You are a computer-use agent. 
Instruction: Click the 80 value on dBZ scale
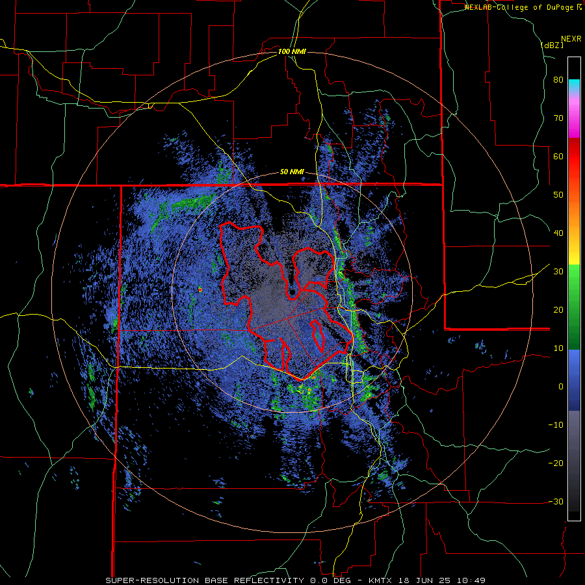click(x=558, y=80)
